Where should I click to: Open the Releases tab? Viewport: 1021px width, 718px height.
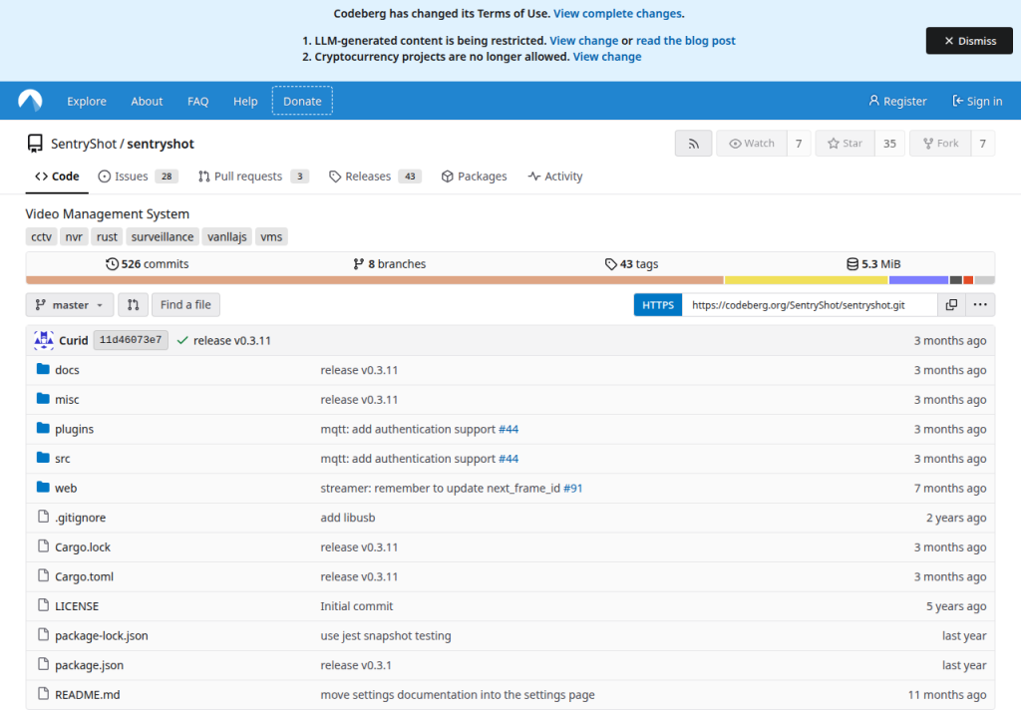click(375, 177)
